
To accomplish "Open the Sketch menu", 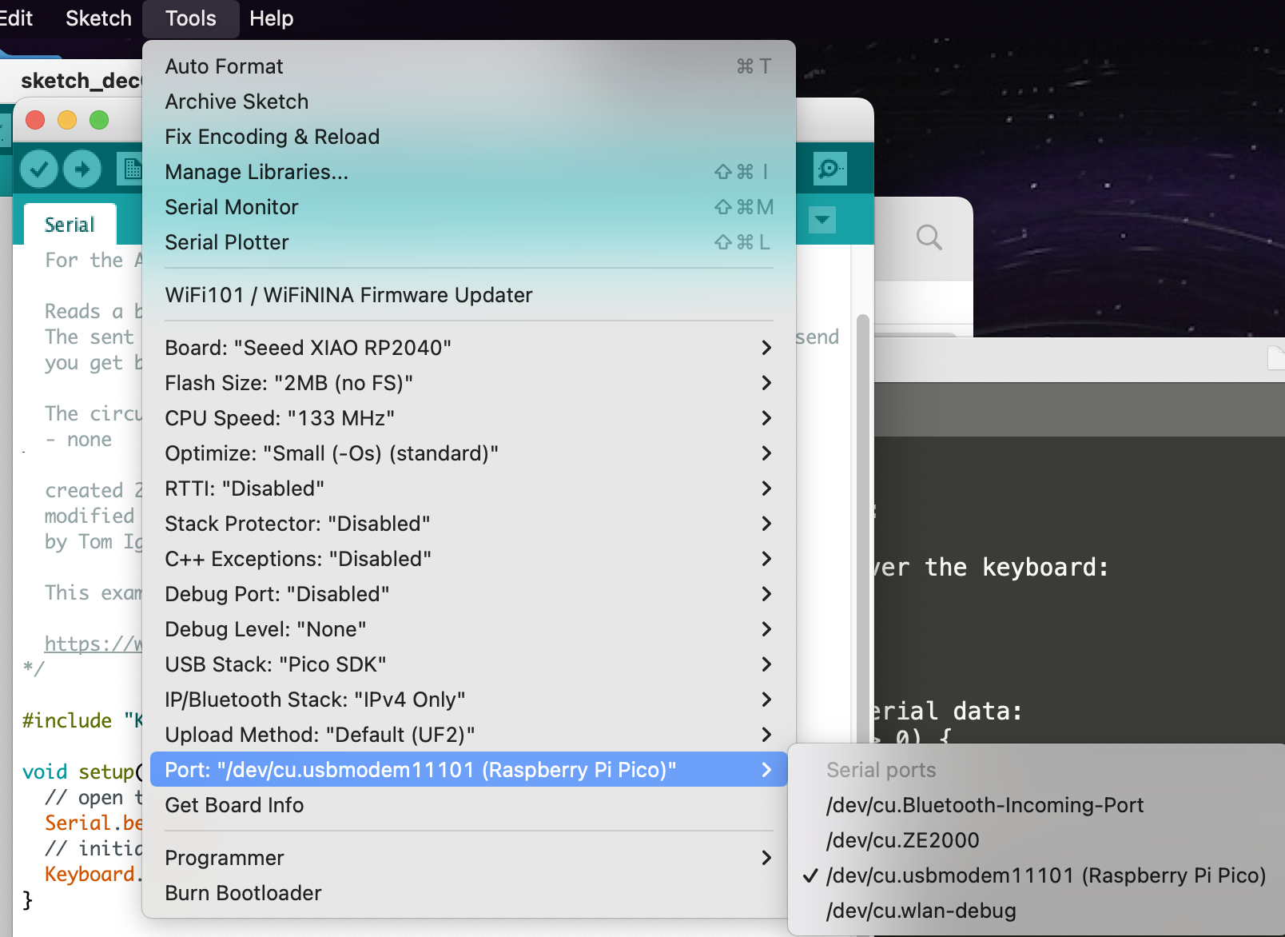I will pos(98,18).
